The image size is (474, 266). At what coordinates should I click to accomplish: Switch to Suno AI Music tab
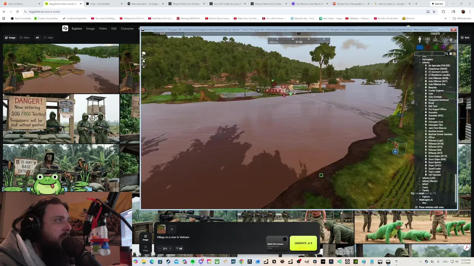[20, 4]
